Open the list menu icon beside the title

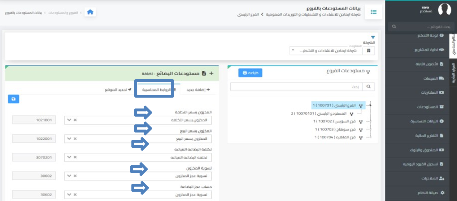click(374, 12)
